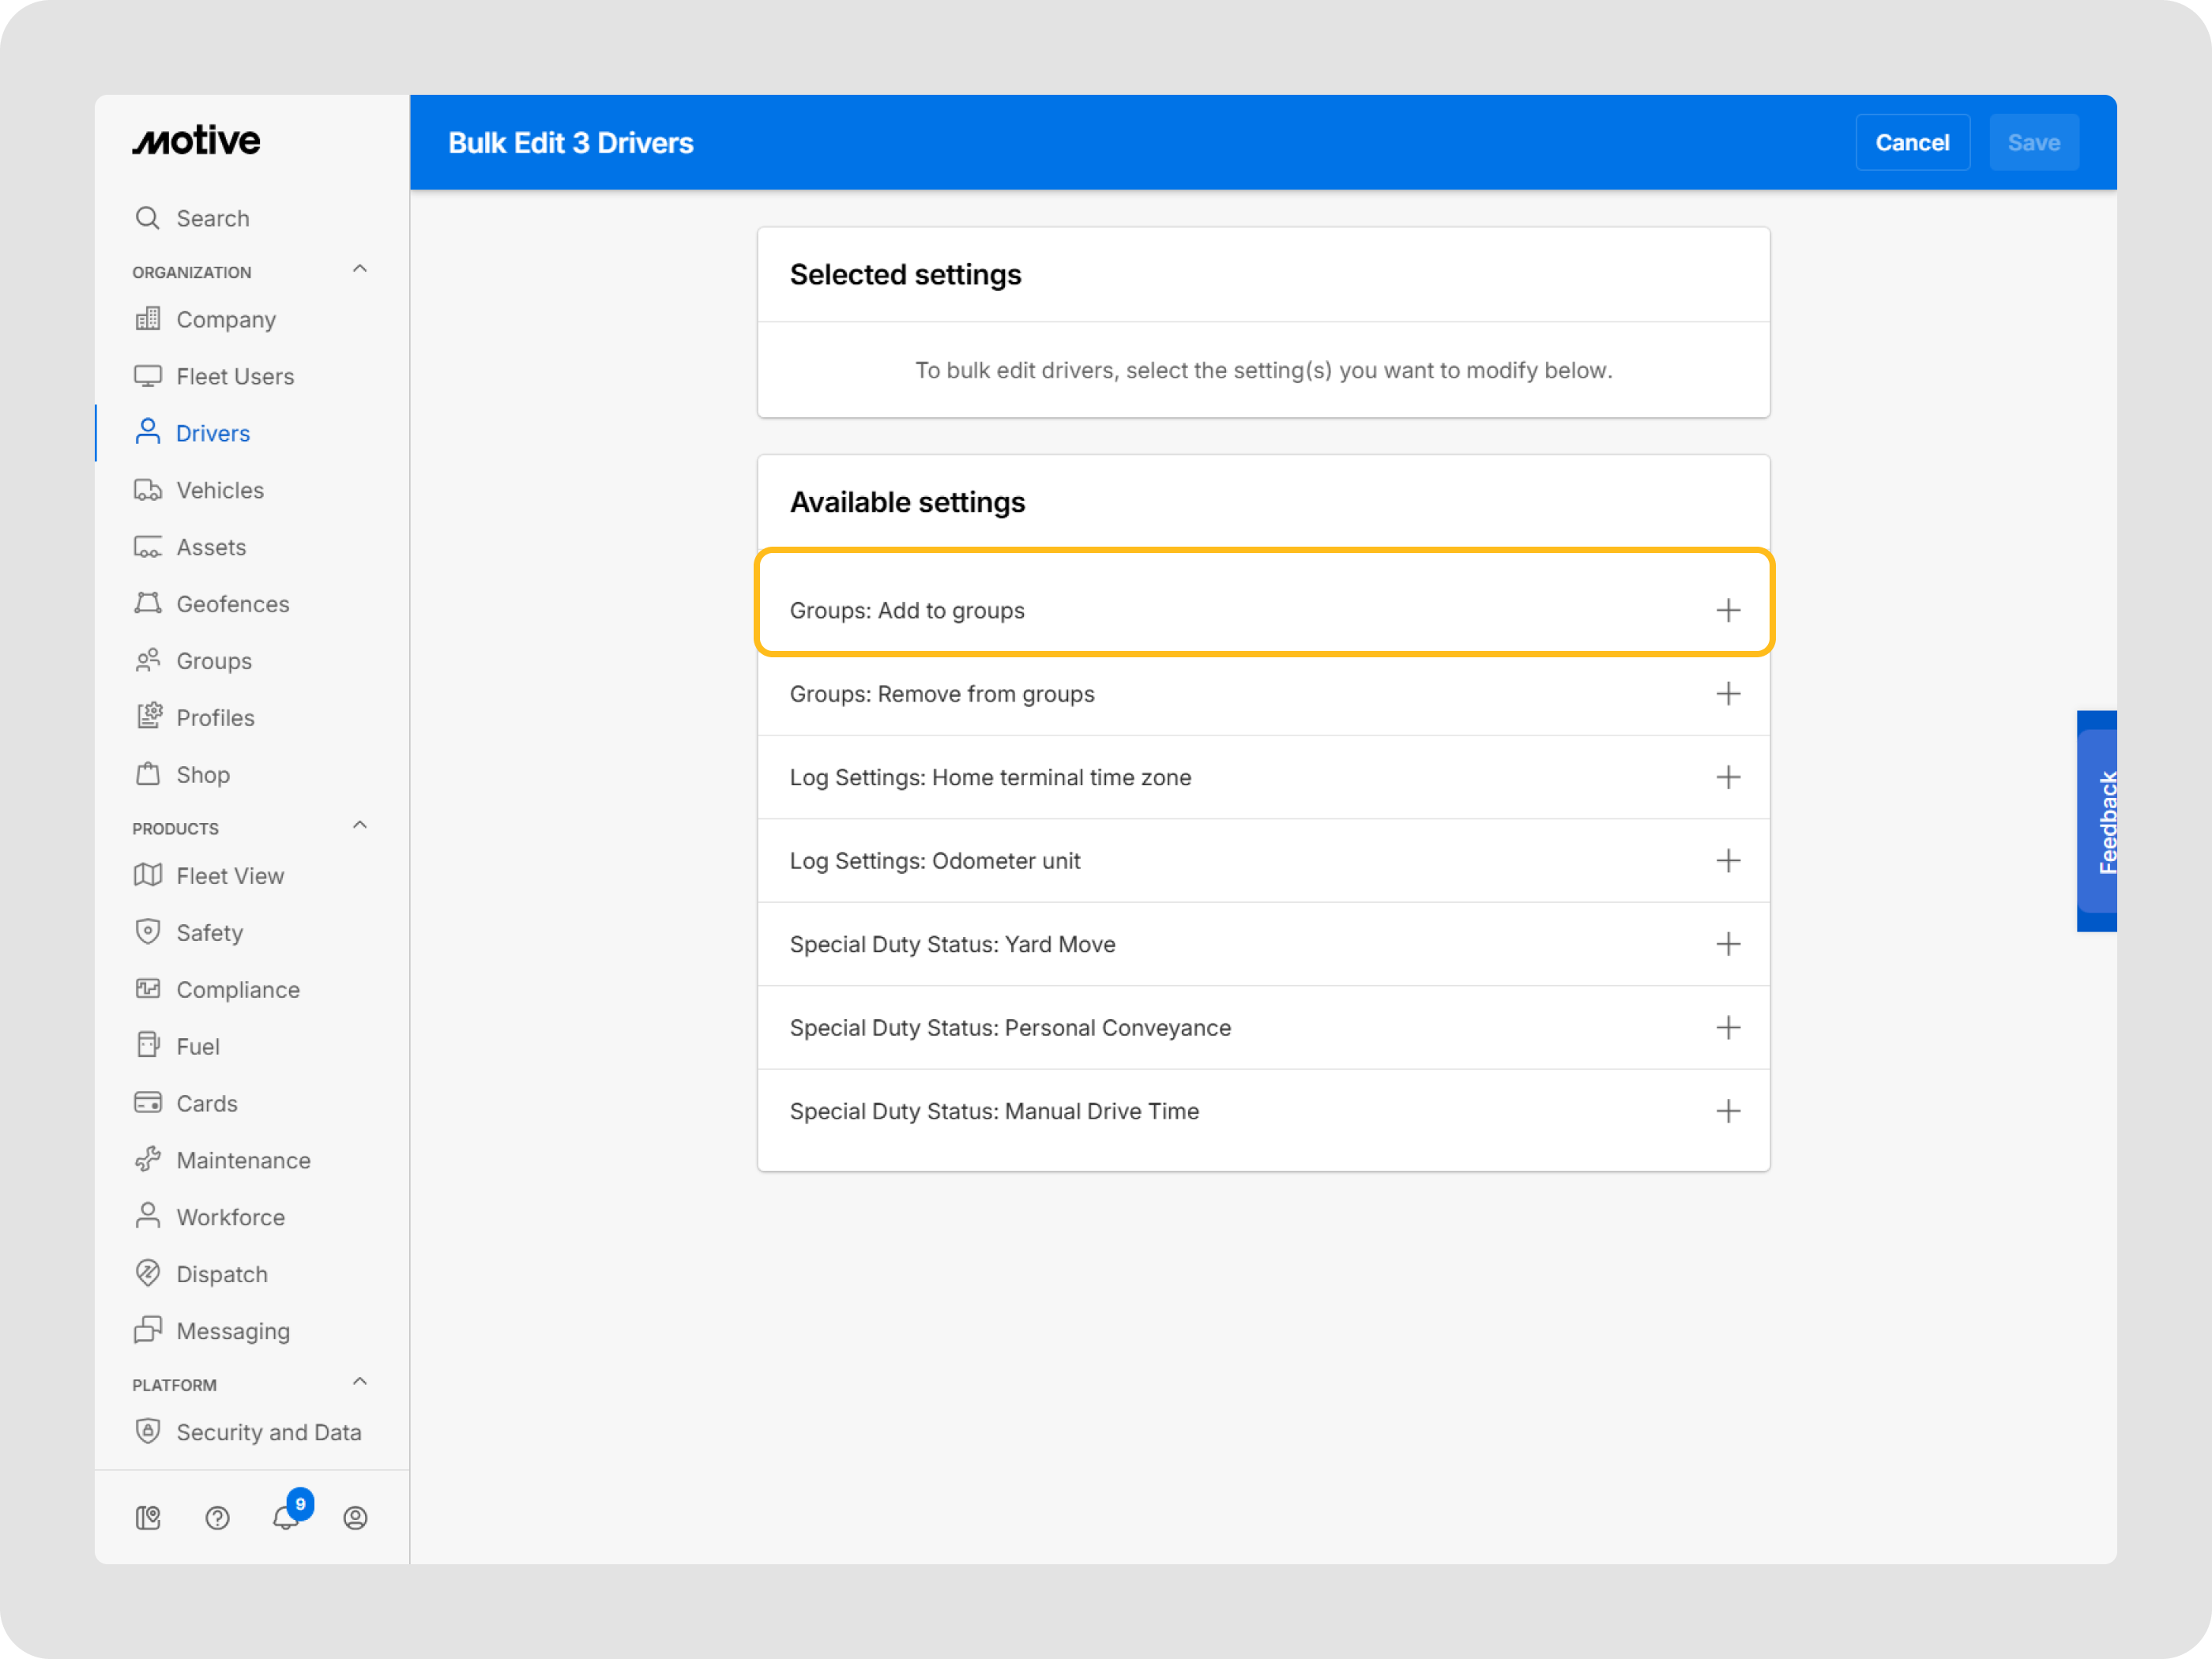Click the map book icon in bottom bar

(148, 1517)
